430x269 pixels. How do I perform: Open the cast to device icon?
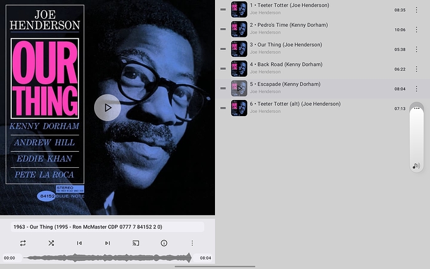click(136, 243)
